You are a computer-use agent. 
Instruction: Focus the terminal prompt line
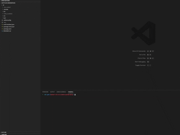[59, 95]
